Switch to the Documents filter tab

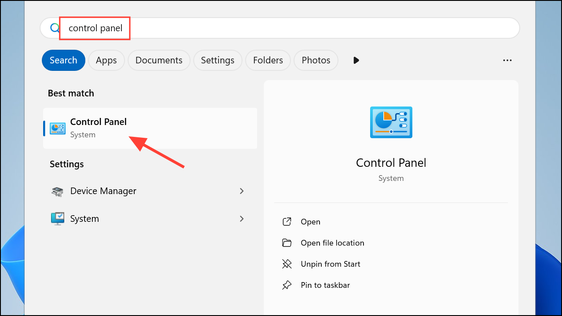tap(159, 60)
